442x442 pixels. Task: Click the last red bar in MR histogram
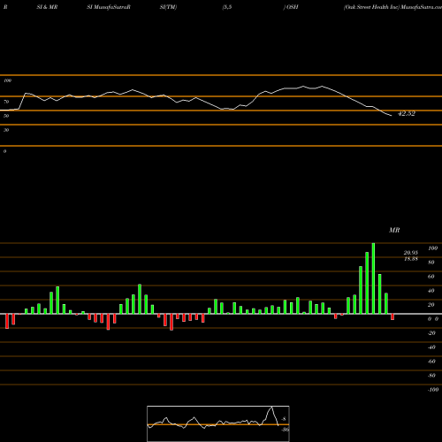click(x=392, y=317)
